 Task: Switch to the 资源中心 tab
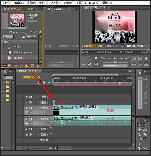29,9
